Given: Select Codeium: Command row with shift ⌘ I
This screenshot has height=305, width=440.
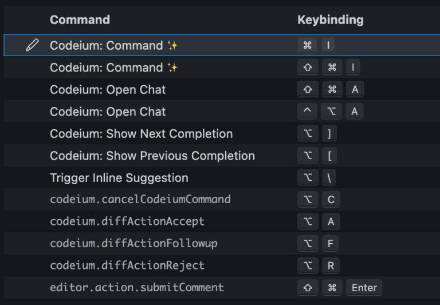Looking at the screenshot, I should pos(222,68).
